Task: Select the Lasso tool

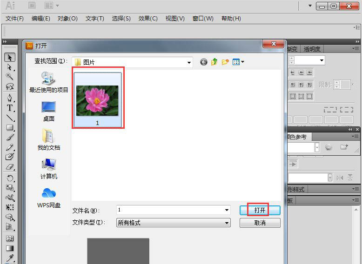Action: click(10, 86)
